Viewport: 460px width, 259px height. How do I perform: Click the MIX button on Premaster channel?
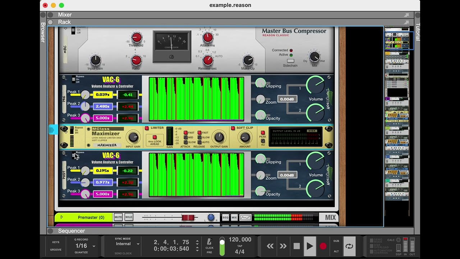coord(234,217)
